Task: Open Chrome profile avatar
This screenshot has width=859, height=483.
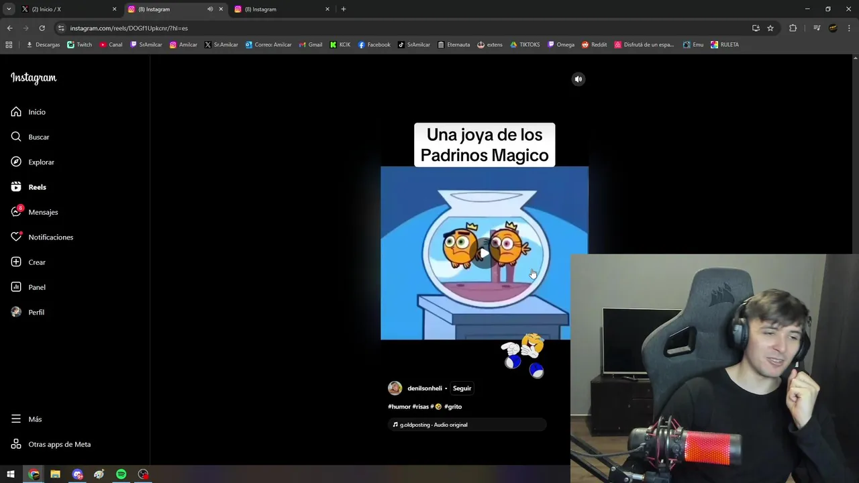Action: 833,28
